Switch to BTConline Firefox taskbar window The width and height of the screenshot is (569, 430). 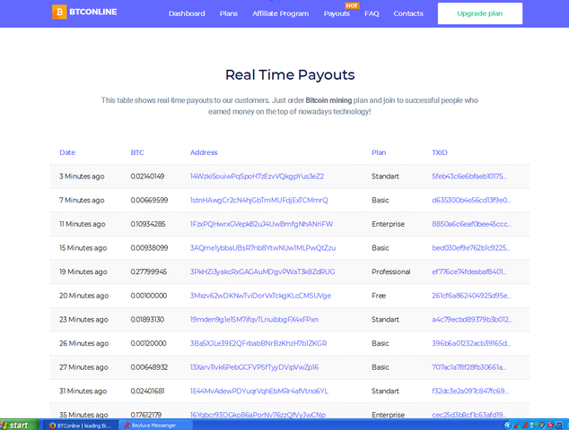(x=81, y=426)
